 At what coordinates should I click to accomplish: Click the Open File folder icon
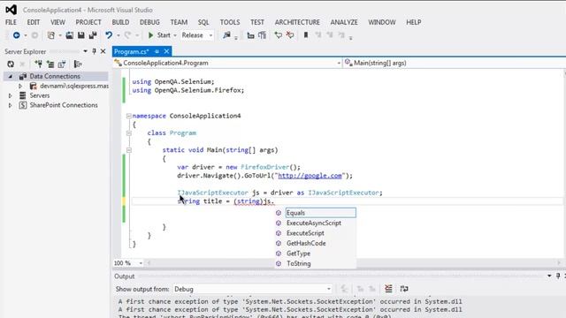click(69, 35)
